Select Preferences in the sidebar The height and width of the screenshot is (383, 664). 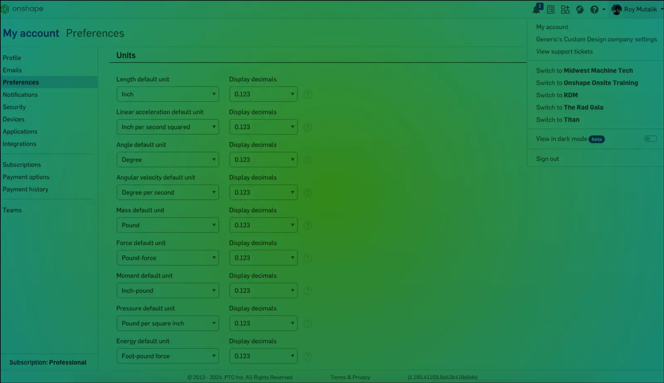click(x=49, y=82)
